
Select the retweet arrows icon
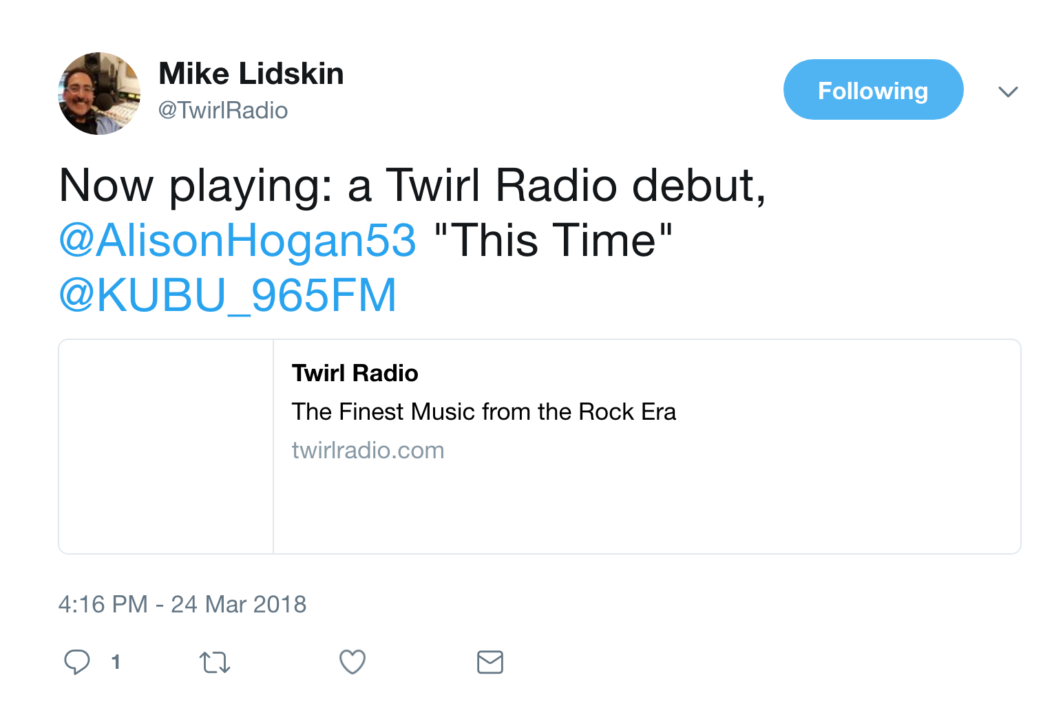tap(214, 662)
